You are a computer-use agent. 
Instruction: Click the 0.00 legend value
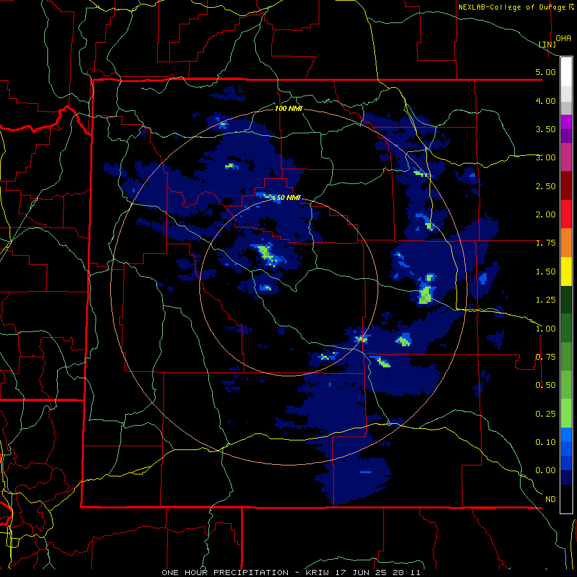546,471
